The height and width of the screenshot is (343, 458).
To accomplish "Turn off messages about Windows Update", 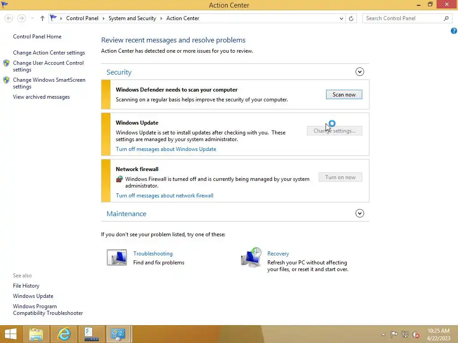I will point(166,149).
